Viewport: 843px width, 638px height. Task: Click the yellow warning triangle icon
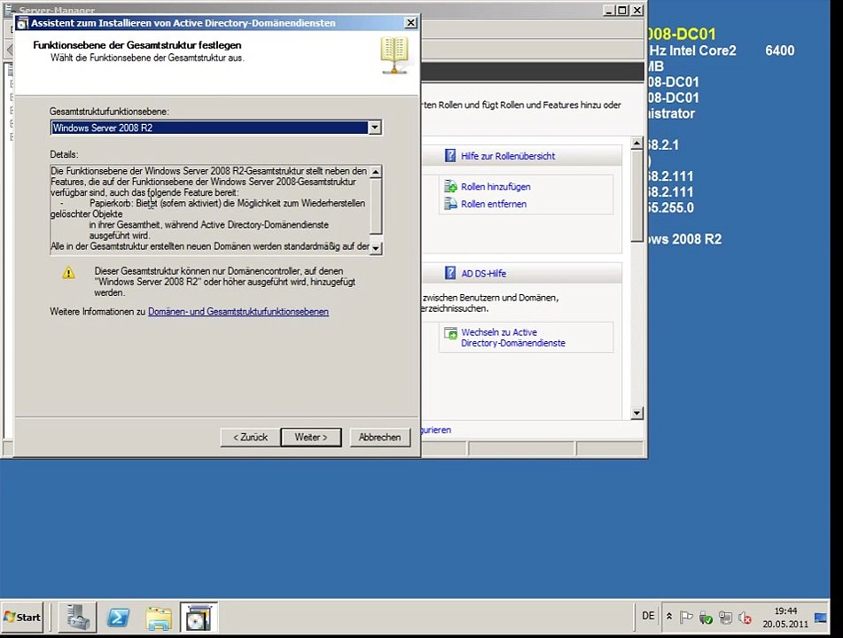click(x=69, y=273)
